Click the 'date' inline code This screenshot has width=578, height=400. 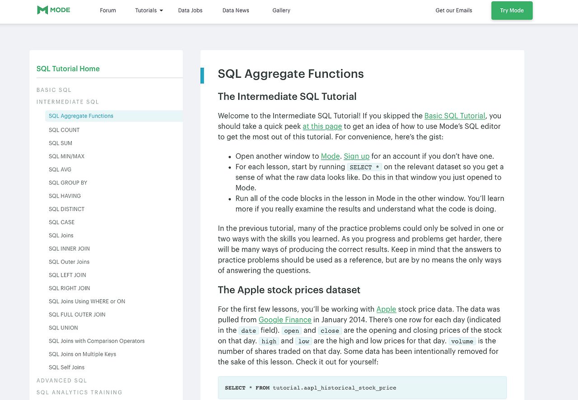click(x=249, y=330)
